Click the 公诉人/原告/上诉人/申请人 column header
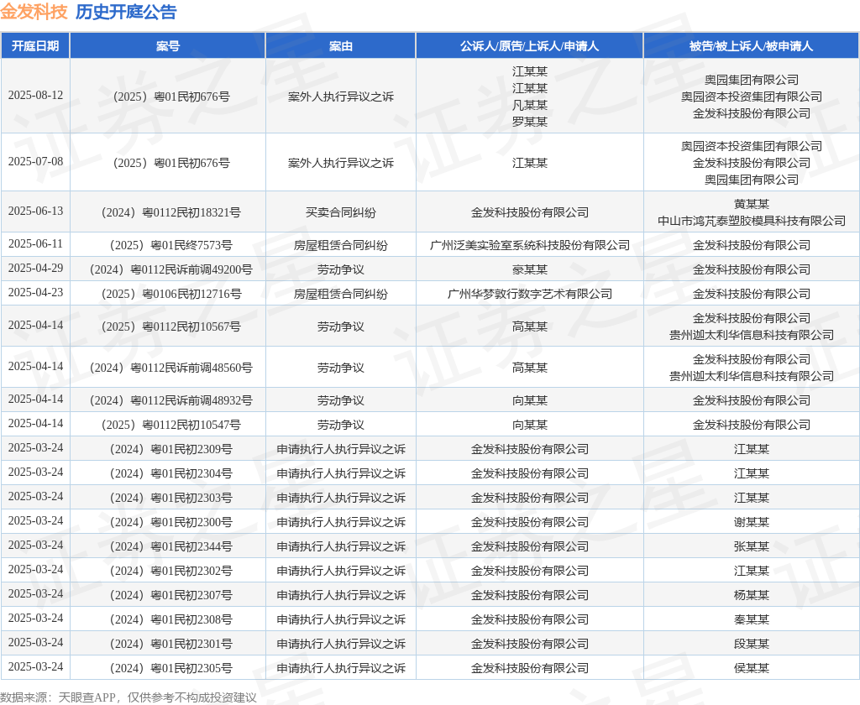Image resolution: width=860 pixels, height=705 pixels. point(529,46)
